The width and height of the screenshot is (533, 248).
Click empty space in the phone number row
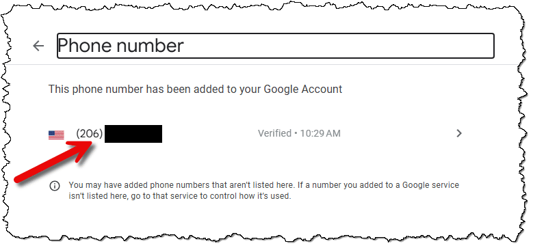[x=209, y=134]
